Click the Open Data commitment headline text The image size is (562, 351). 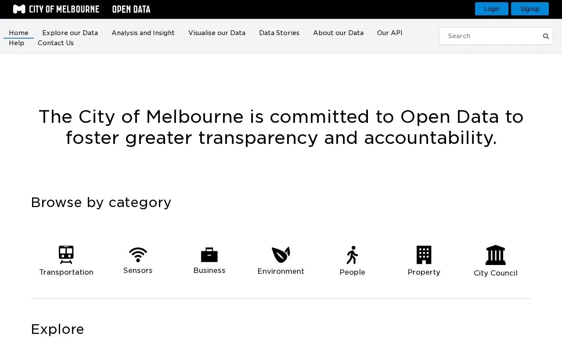[x=281, y=127]
